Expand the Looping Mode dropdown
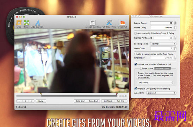Screen dimensions: 193x127 163,44
